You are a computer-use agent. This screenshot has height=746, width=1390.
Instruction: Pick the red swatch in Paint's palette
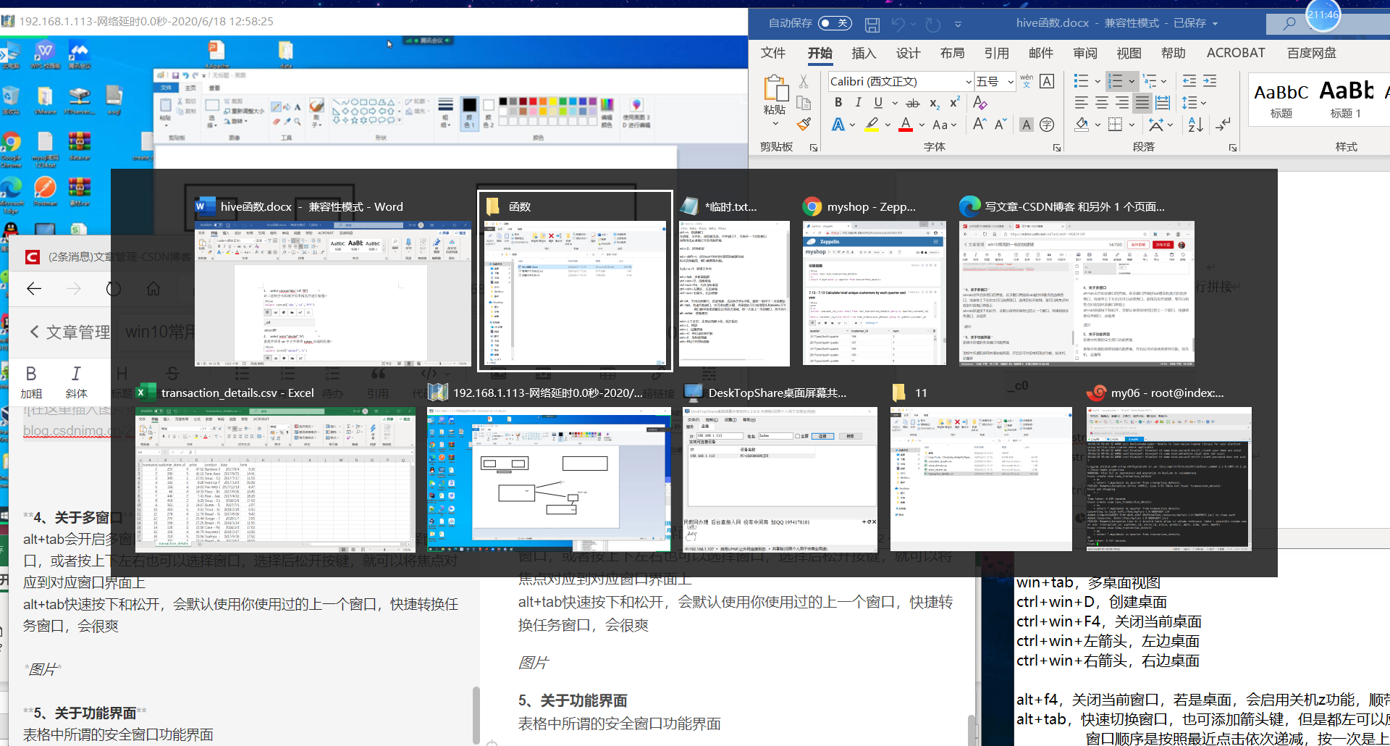pyautogui.click(x=533, y=101)
